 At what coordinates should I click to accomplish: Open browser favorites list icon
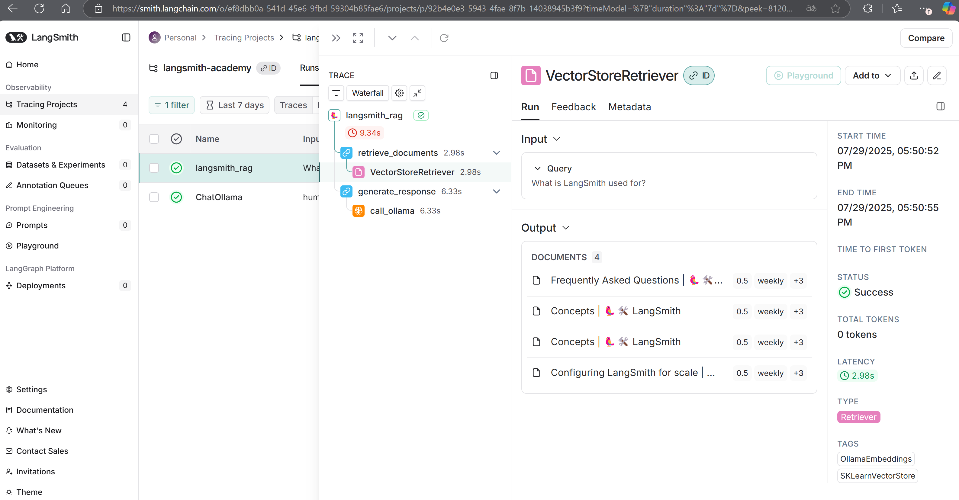[897, 8]
